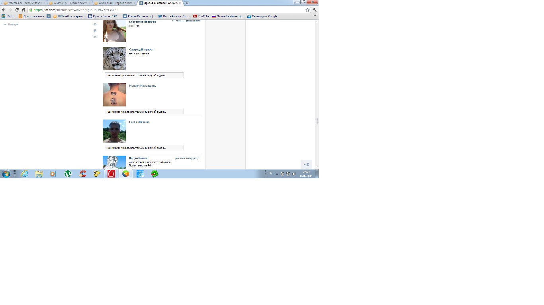Image resolution: width=544 pixels, height=305 pixels.
Task: Click the Наверх back-to-top link
Action: 11,24
